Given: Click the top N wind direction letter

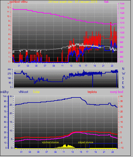Looking at the screenshot, I should (x=123, y=69).
